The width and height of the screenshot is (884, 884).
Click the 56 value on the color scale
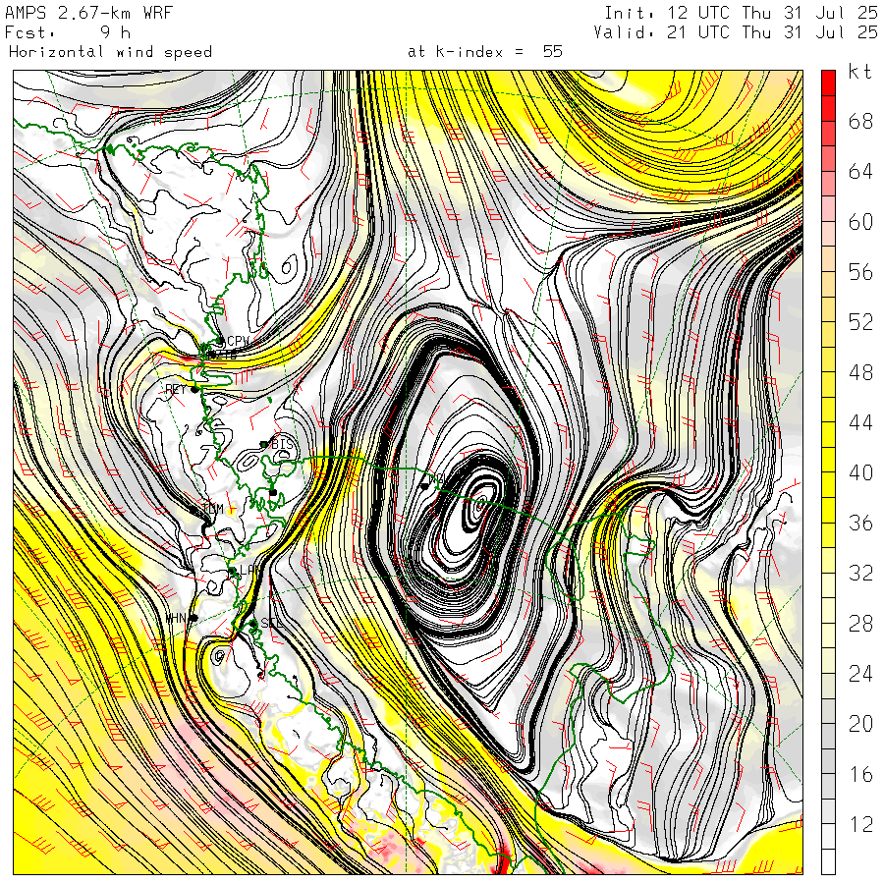860,272
